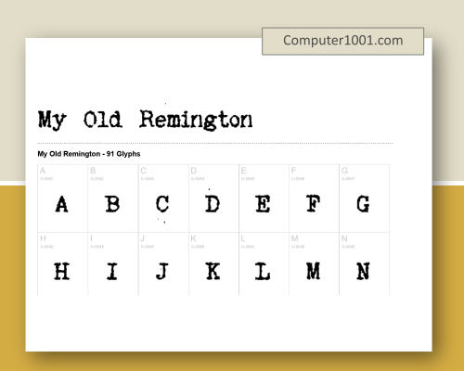Image resolution: width=464 pixels, height=371 pixels.
Task: Click the Computer1001.com label box
Action: [x=342, y=41]
